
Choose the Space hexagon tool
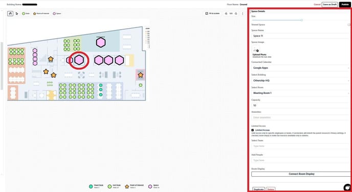coord(57,14)
